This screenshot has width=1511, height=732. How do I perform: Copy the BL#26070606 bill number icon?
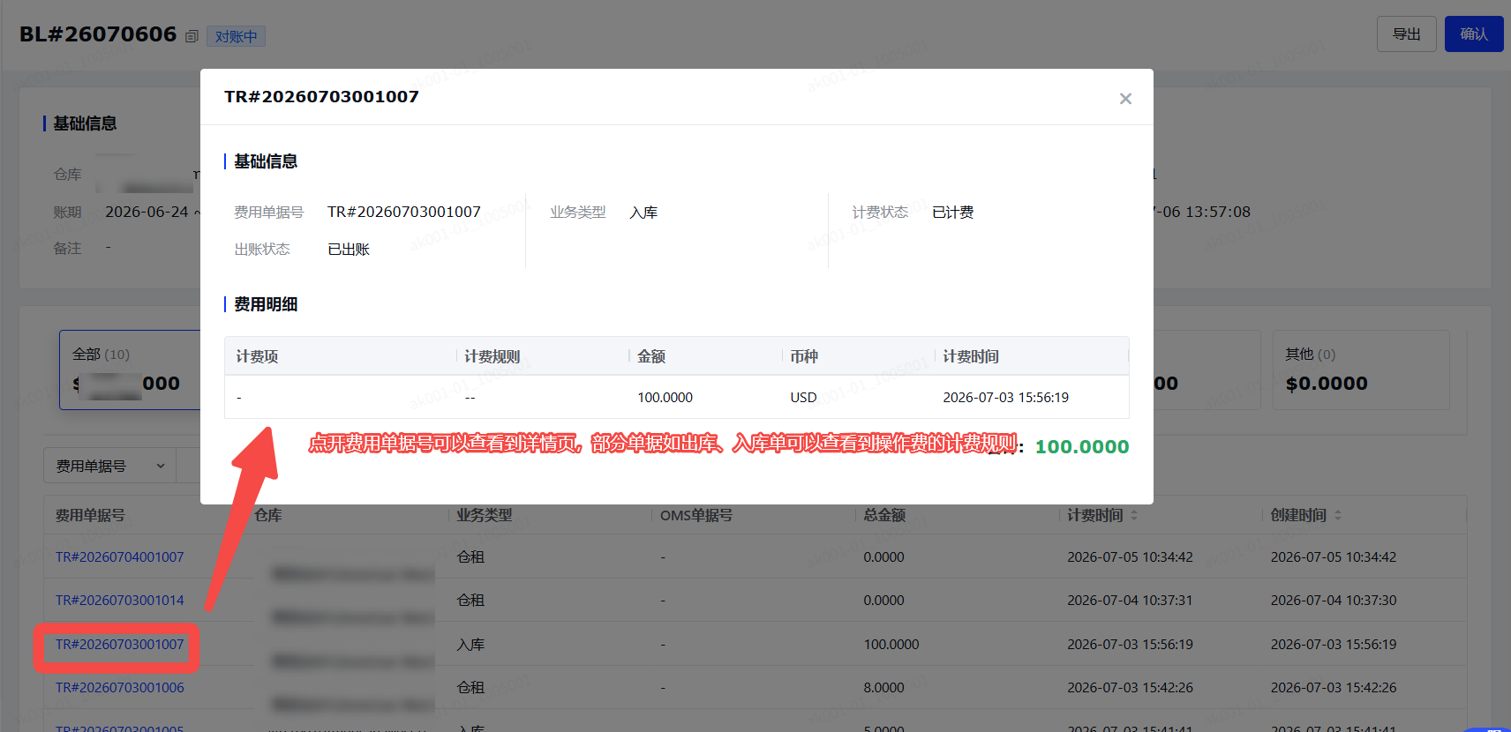[x=192, y=36]
